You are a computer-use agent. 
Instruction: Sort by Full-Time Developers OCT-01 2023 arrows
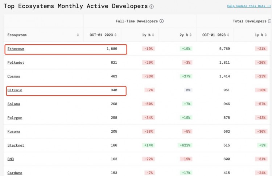[x=116, y=35]
